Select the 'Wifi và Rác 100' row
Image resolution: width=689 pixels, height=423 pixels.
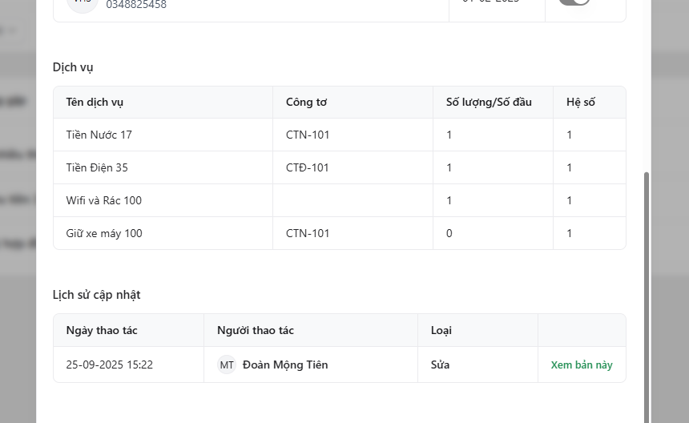(104, 200)
